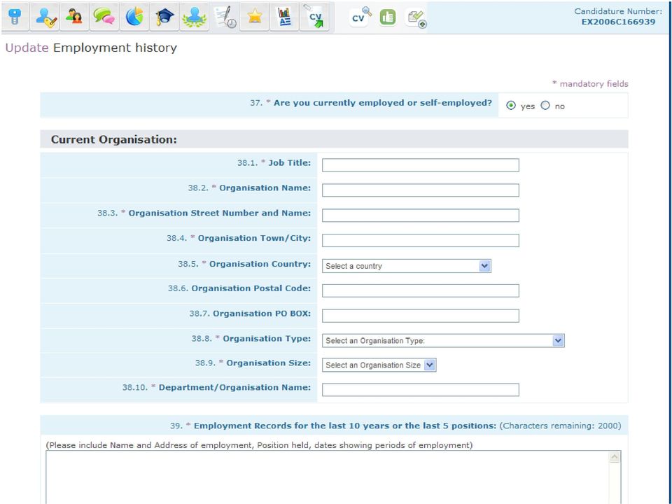Click the '38.8. * Organisation Type:' label
The image size is (672, 504).
point(251,339)
